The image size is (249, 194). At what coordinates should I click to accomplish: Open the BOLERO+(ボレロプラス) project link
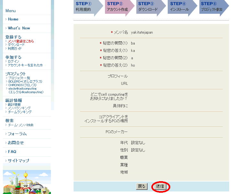tap(25, 82)
